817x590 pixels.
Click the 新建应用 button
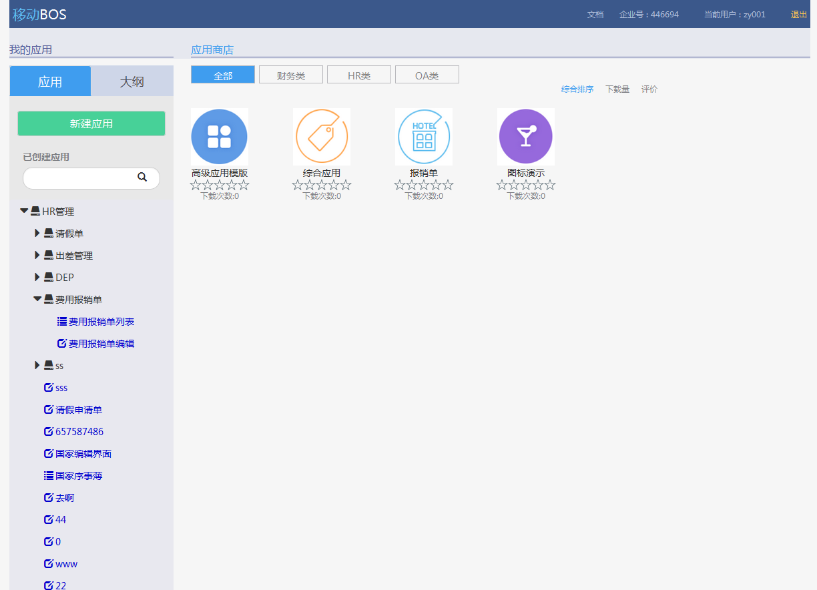pyautogui.click(x=91, y=123)
